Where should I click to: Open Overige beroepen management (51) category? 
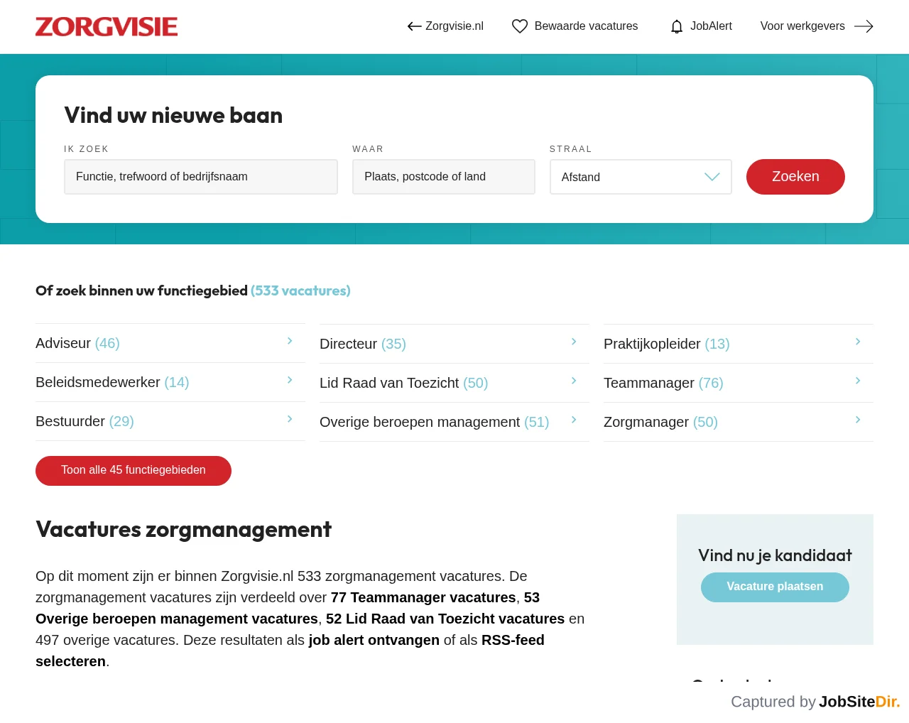pyautogui.click(x=454, y=422)
